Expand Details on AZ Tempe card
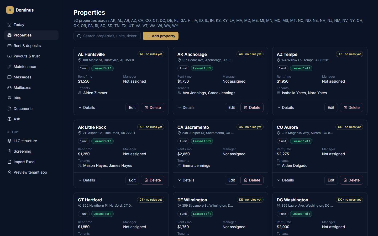378x236 pixels. click(x=285, y=108)
